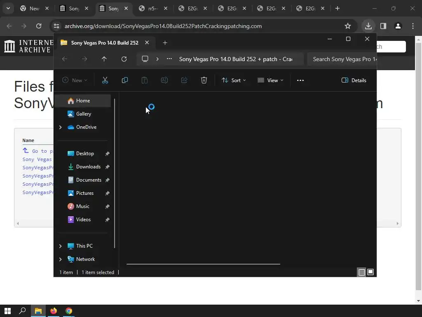Click the Share icon in Explorer toolbar
The height and width of the screenshot is (317, 422).
184,80
